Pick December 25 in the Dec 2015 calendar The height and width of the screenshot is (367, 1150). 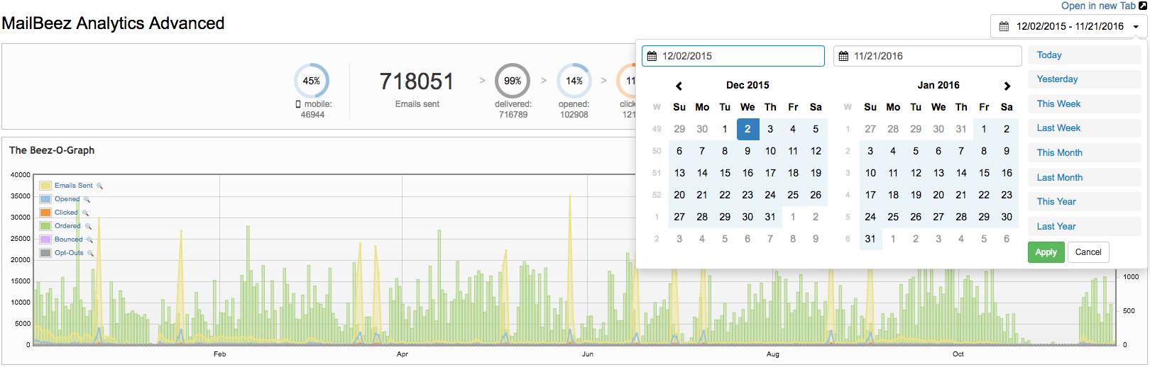point(793,195)
